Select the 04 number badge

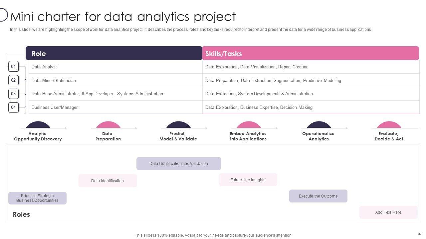(x=13, y=107)
